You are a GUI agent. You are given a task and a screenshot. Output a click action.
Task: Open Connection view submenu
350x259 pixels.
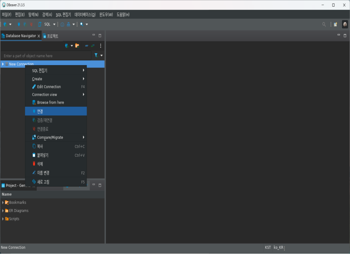(x=56, y=94)
